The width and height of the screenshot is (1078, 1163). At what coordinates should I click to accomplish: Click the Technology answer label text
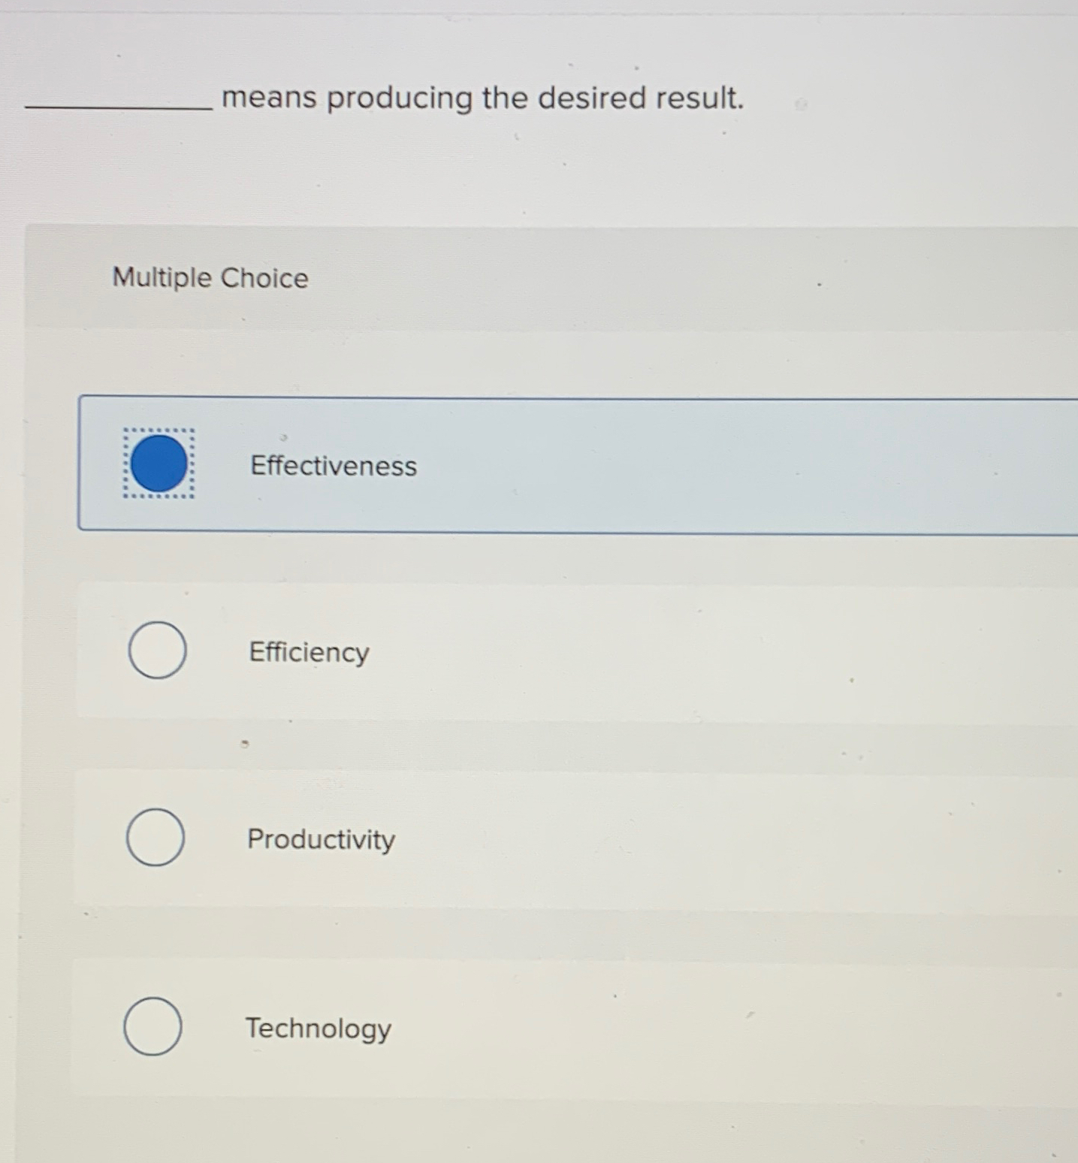319,1029
